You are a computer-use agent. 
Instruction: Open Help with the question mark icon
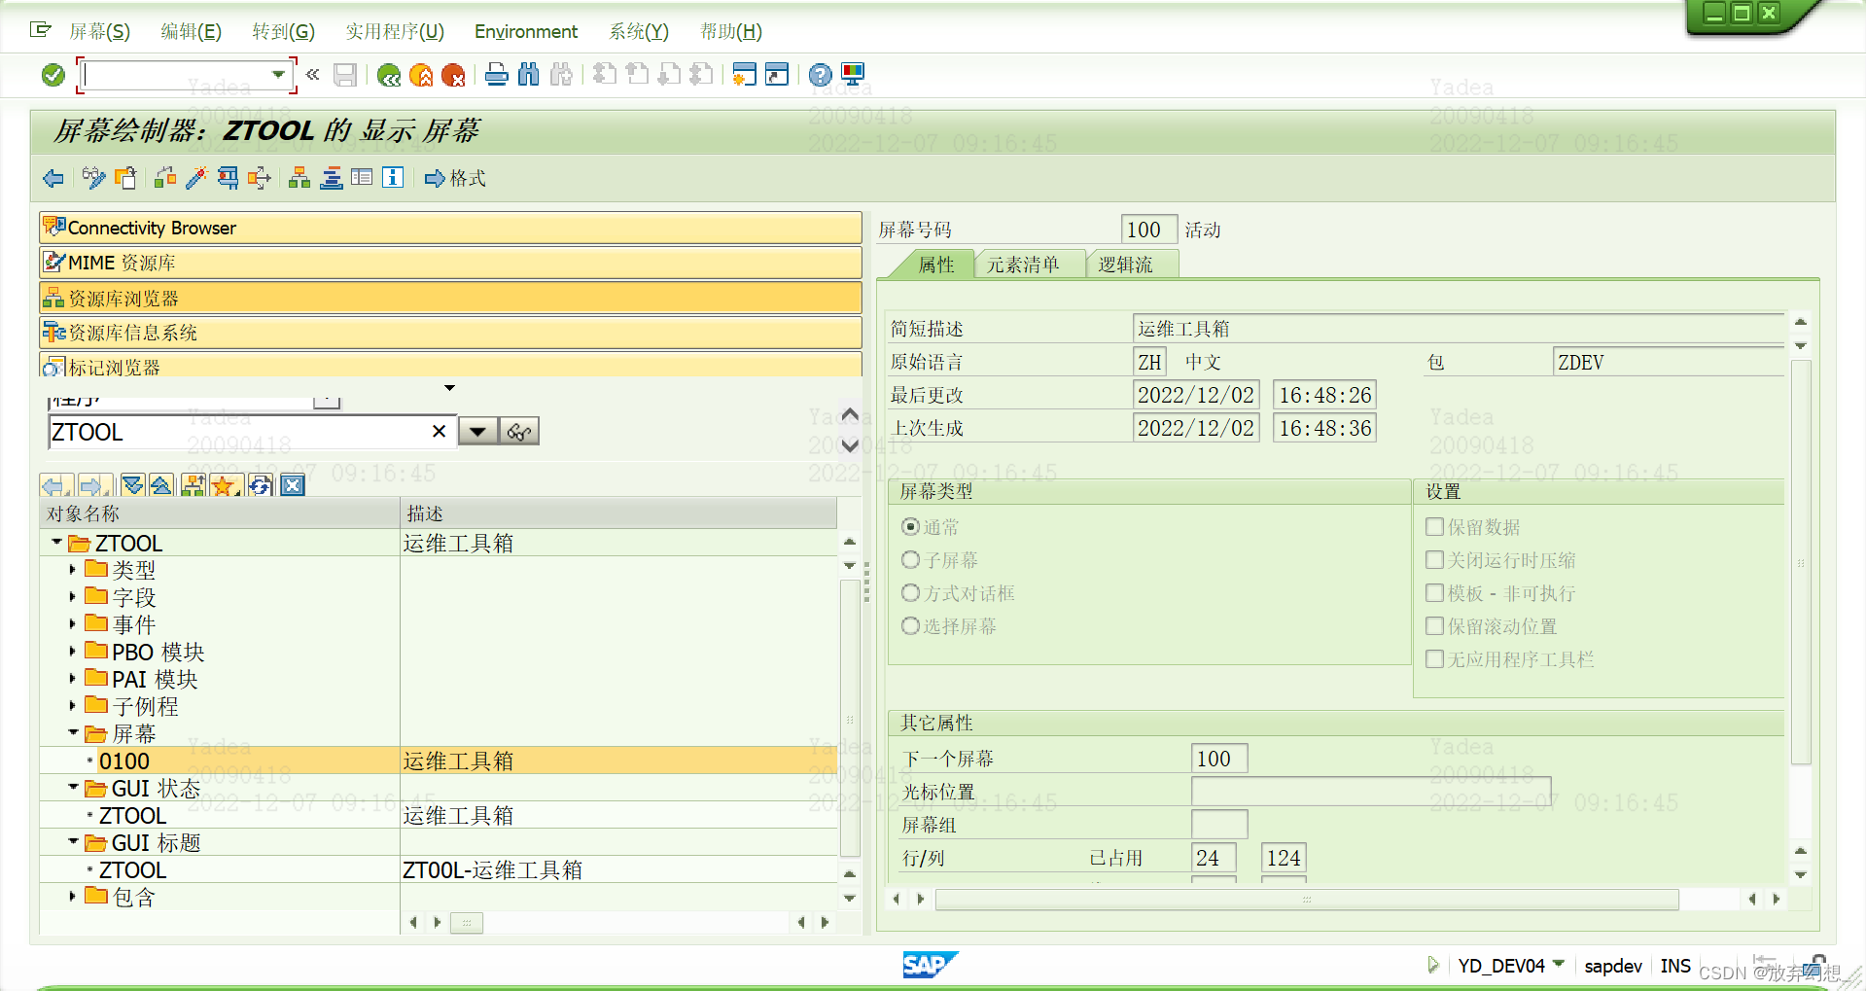(821, 74)
